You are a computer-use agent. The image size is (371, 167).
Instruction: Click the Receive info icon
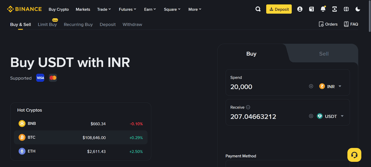click(248, 107)
